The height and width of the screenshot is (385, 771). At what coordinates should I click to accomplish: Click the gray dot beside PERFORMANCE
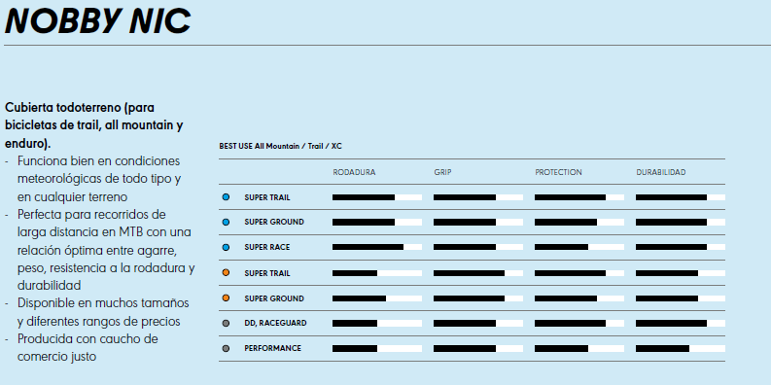tap(226, 348)
